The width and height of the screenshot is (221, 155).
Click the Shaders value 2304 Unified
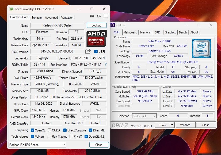pos(45,71)
